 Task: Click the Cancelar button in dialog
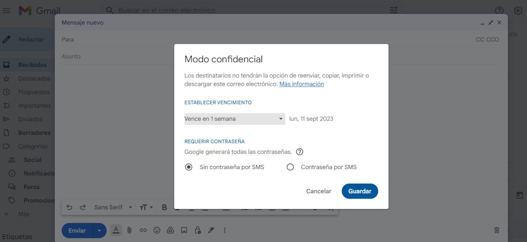coord(318,191)
